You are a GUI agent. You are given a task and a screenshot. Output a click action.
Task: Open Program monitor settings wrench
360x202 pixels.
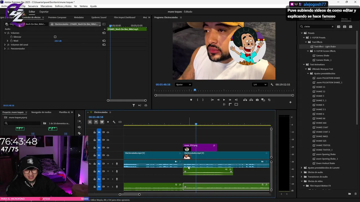point(272,84)
